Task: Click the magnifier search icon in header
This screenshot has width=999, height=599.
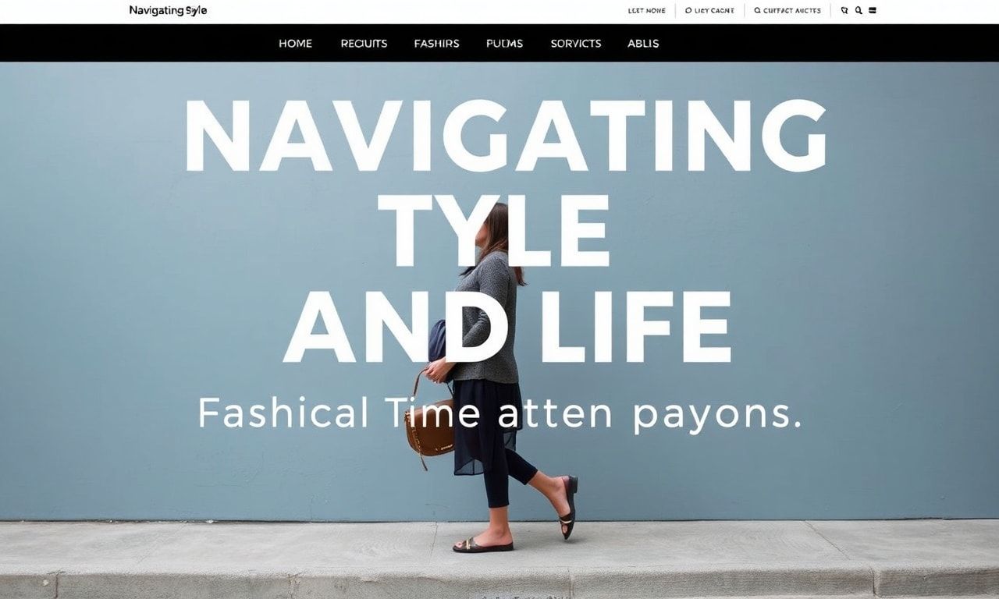Action: click(x=859, y=10)
